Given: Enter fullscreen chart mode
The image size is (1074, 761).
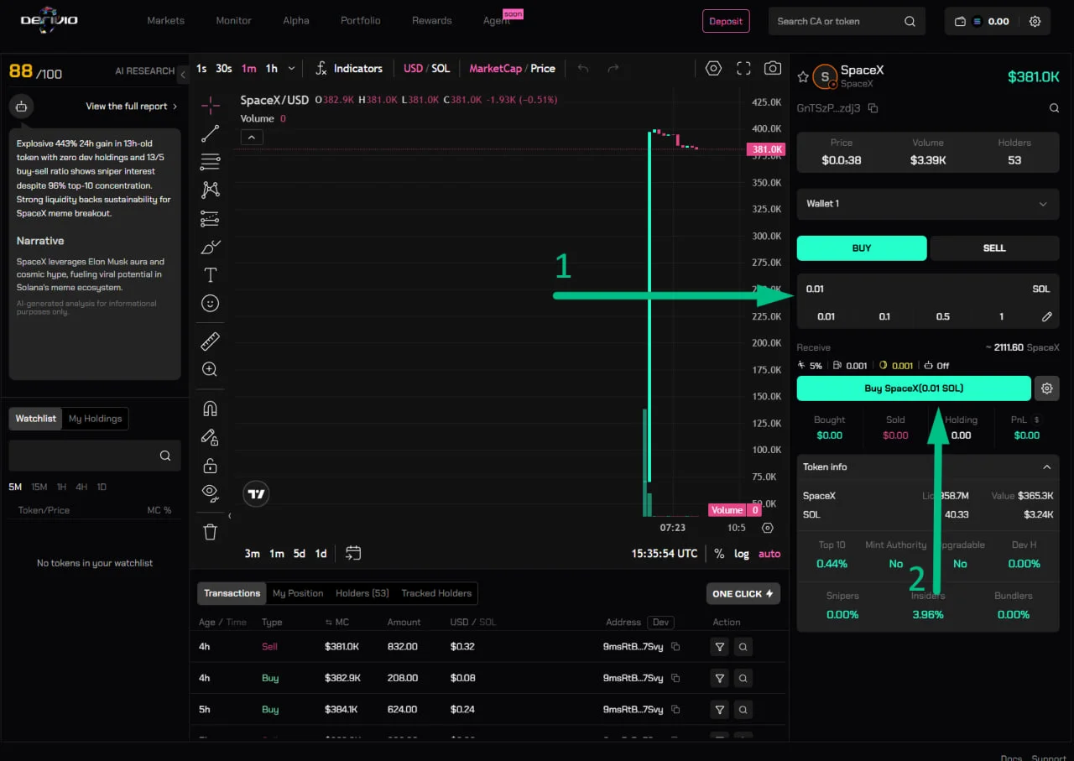Looking at the screenshot, I should click(743, 69).
